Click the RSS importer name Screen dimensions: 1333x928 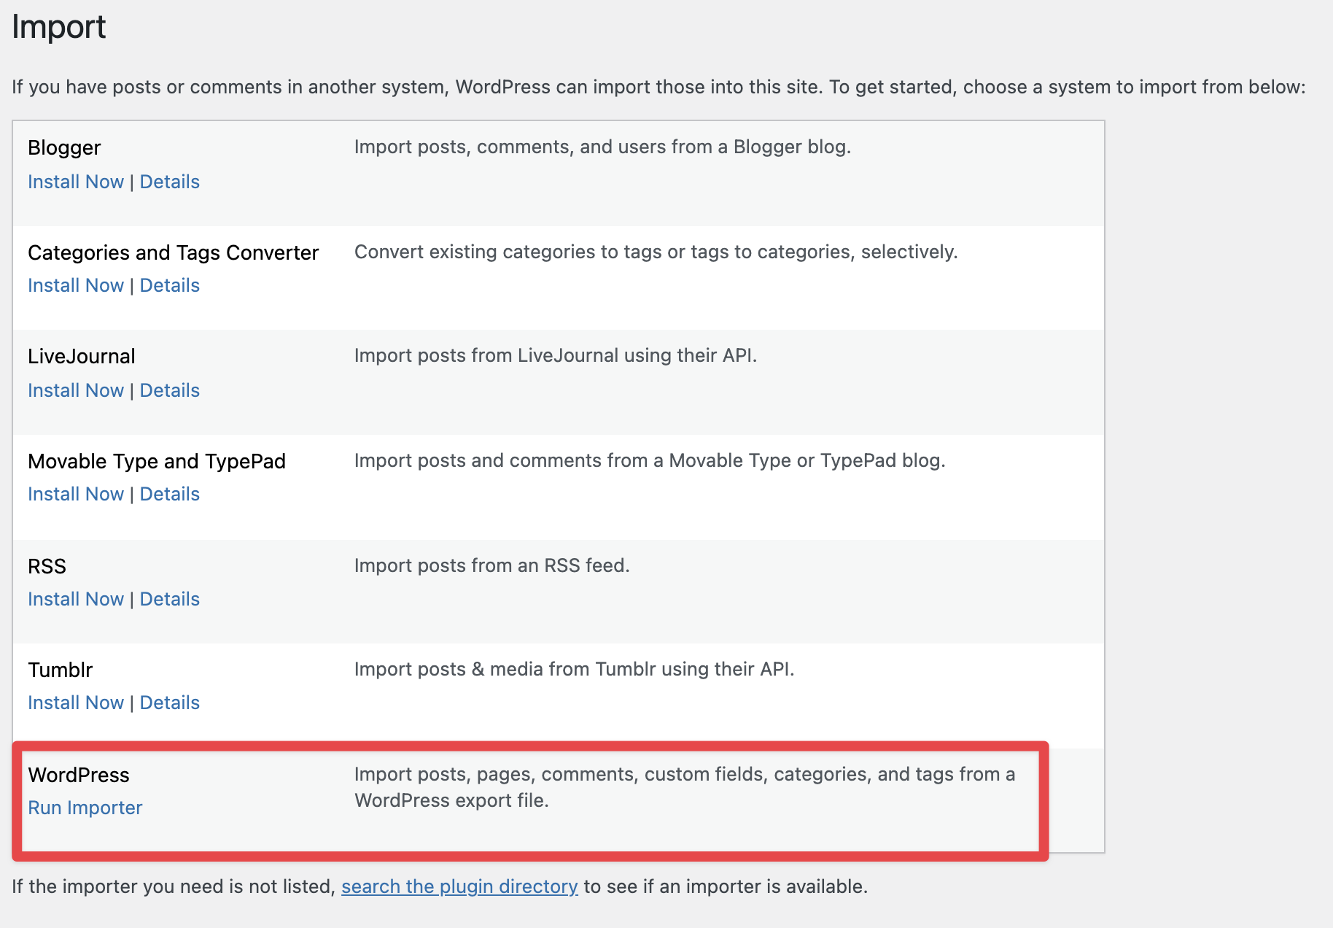46,565
